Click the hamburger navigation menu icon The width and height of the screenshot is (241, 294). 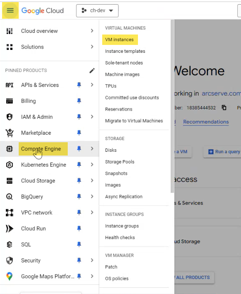[10, 10]
